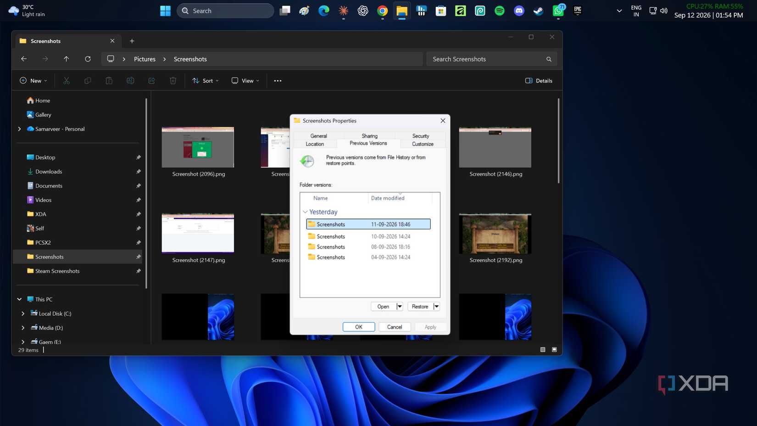The width and height of the screenshot is (757, 426).
Task: Click the Rename icon in File Explorer toolbar
Action: coord(130,80)
